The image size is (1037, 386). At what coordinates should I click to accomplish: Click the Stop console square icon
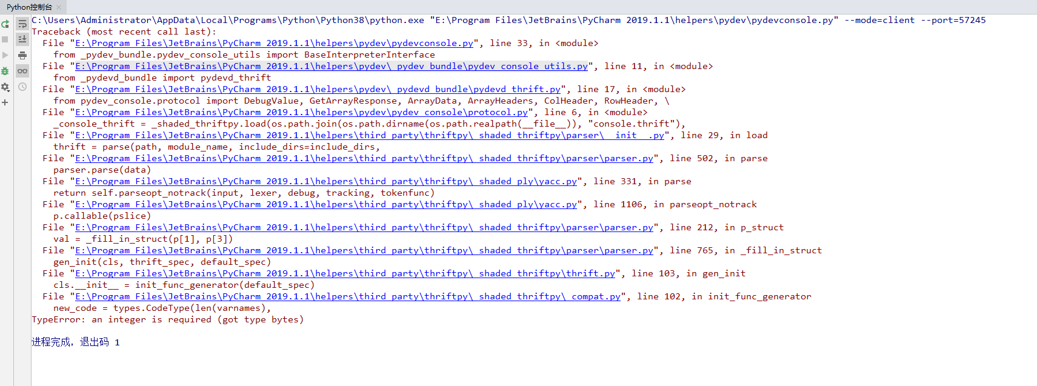tap(5, 39)
